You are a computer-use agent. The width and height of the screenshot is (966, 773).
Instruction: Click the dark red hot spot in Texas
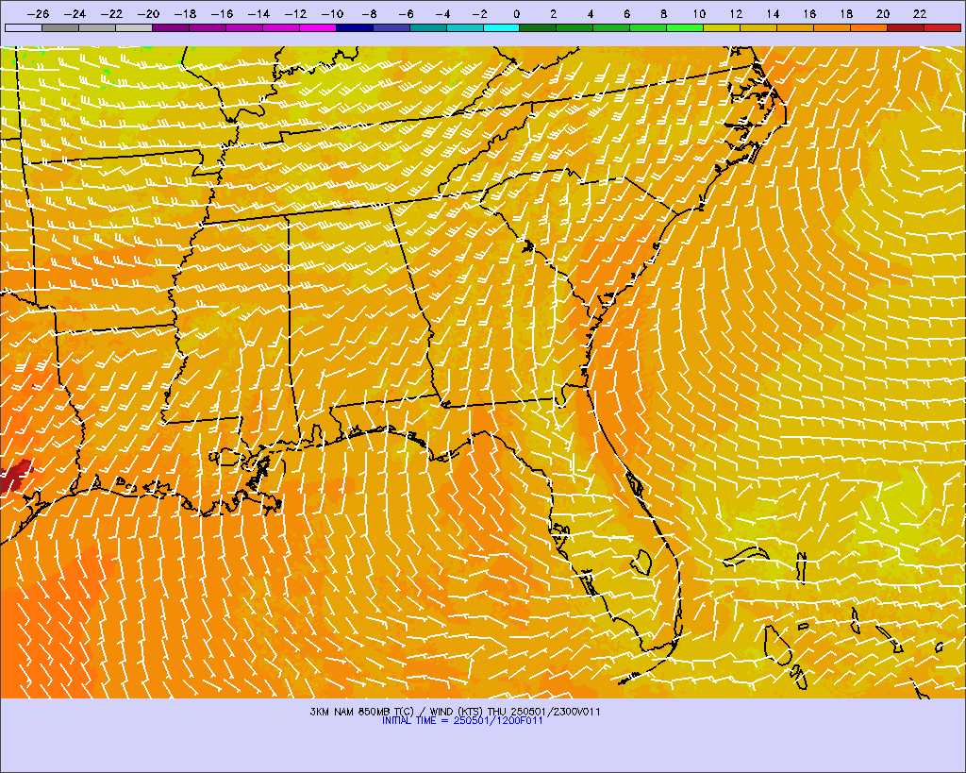pyautogui.click(x=15, y=476)
